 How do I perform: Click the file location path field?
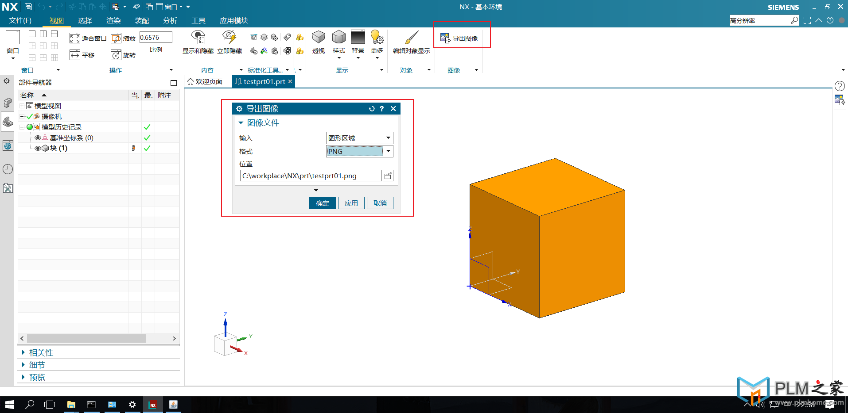pos(311,176)
